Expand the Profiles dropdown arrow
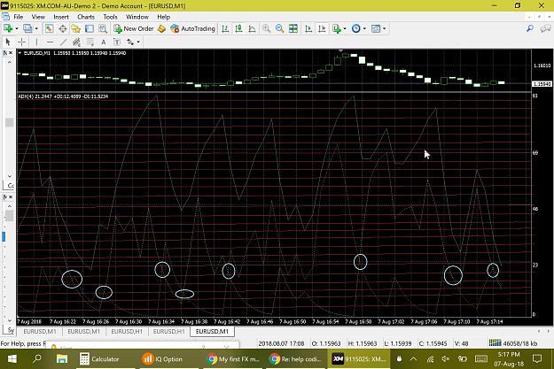The height and width of the screenshot is (369, 554). coord(36,28)
